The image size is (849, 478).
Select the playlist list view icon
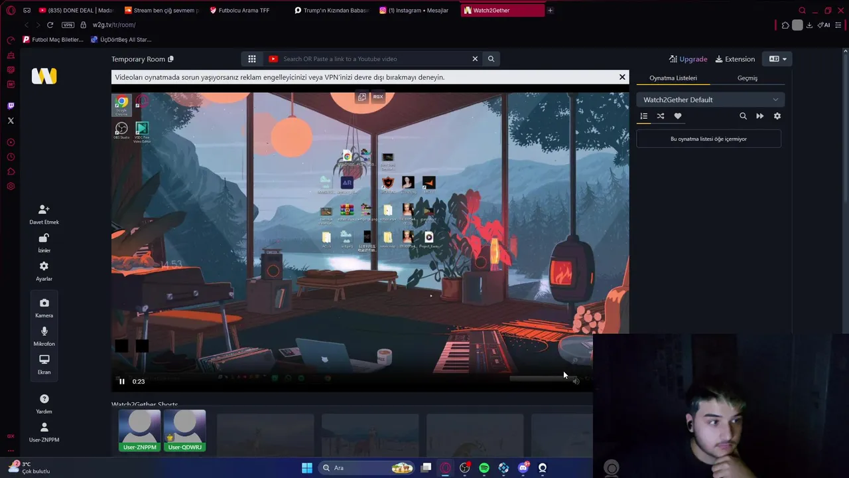coord(643,116)
